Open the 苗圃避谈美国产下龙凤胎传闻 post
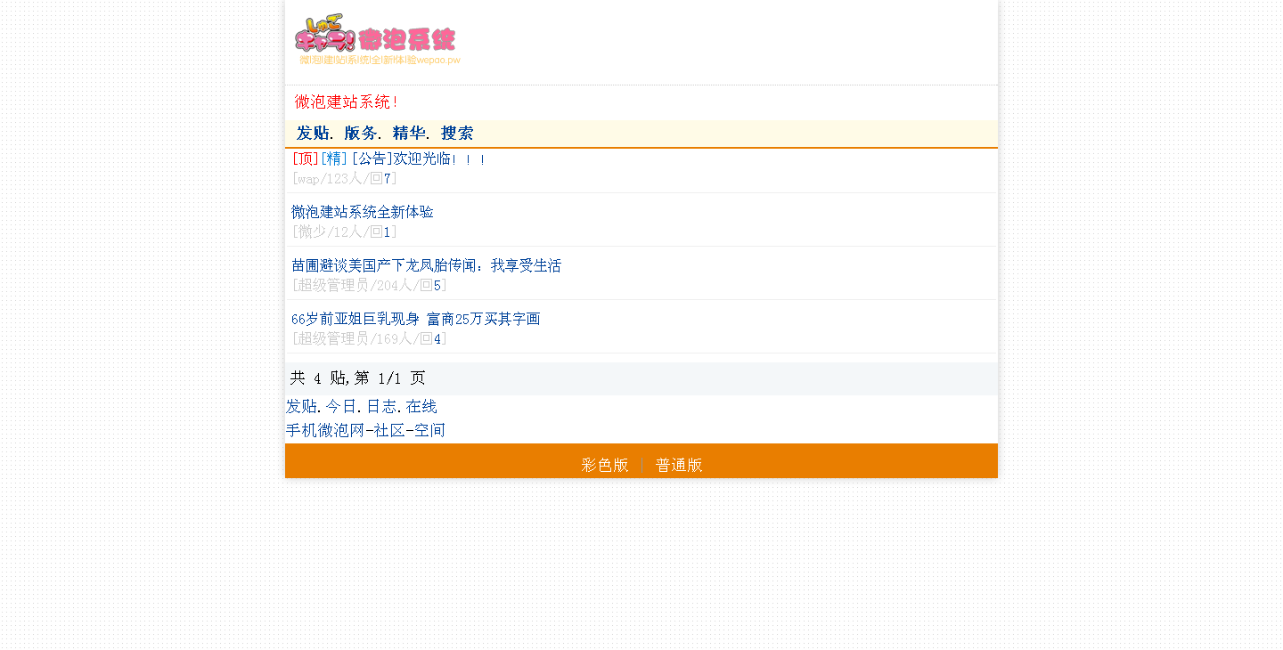The image size is (1283, 650). [426, 265]
